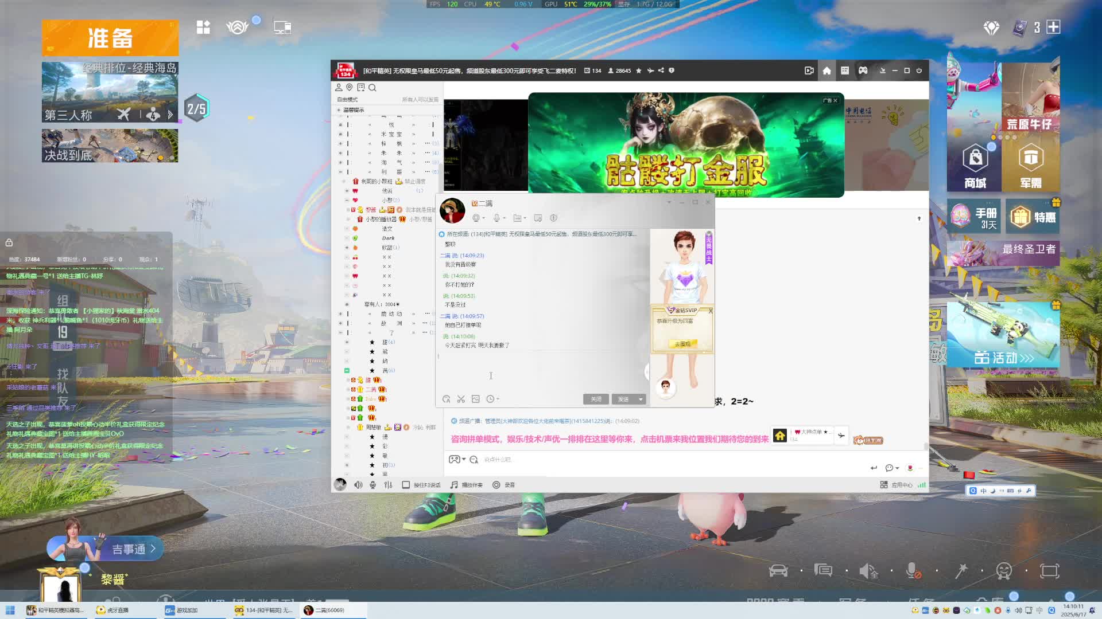Click the location pin icon in YY sidebar
This screenshot has height=619, width=1102.
[x=349, y=88]
